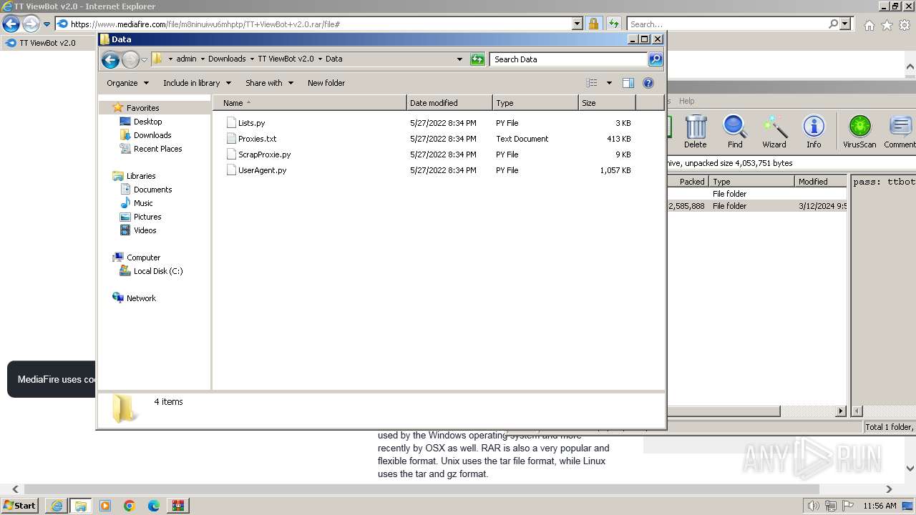Click the search magnifier in Search Data box

(655, 59)
